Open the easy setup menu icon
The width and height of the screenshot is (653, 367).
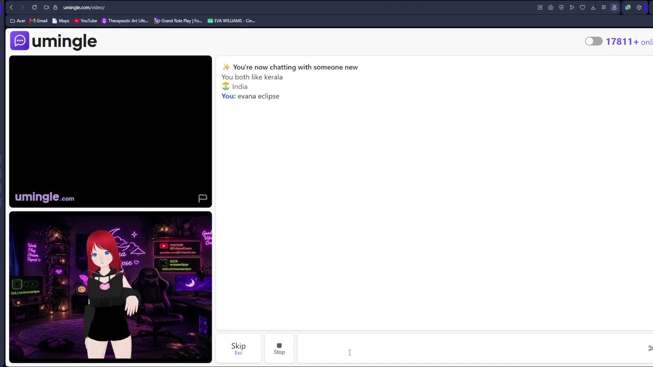[604, 7]
